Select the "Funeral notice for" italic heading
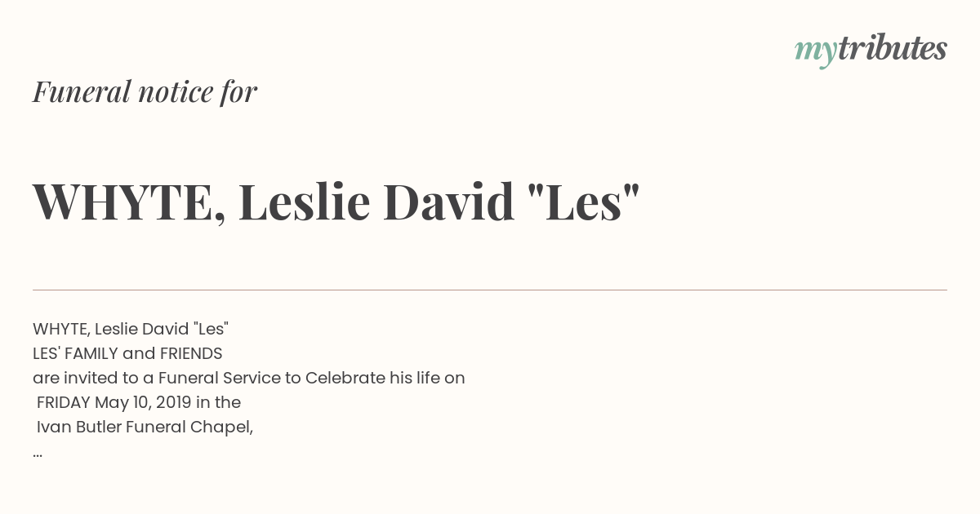Viewport: 980px width, 514px height. tap(145, 91)
